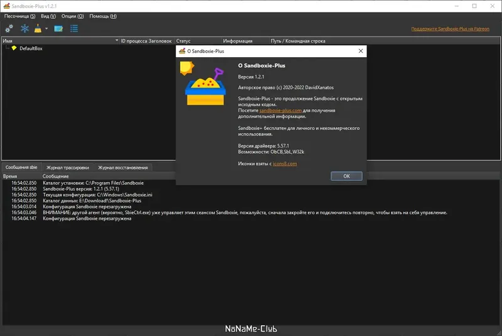Viewport: 502px width, 336px height.
Task: Select the Текущая конфигурация log message
Action: coord(98,195)
